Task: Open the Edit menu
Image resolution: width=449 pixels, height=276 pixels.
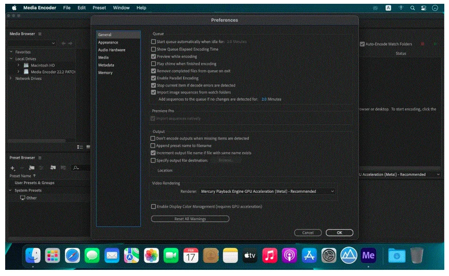Action: click(x=82, y=8)
